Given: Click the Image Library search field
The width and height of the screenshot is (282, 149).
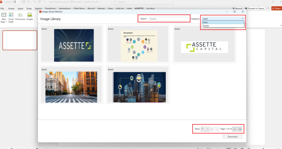Looking at the screenshot, I should 169,19.
